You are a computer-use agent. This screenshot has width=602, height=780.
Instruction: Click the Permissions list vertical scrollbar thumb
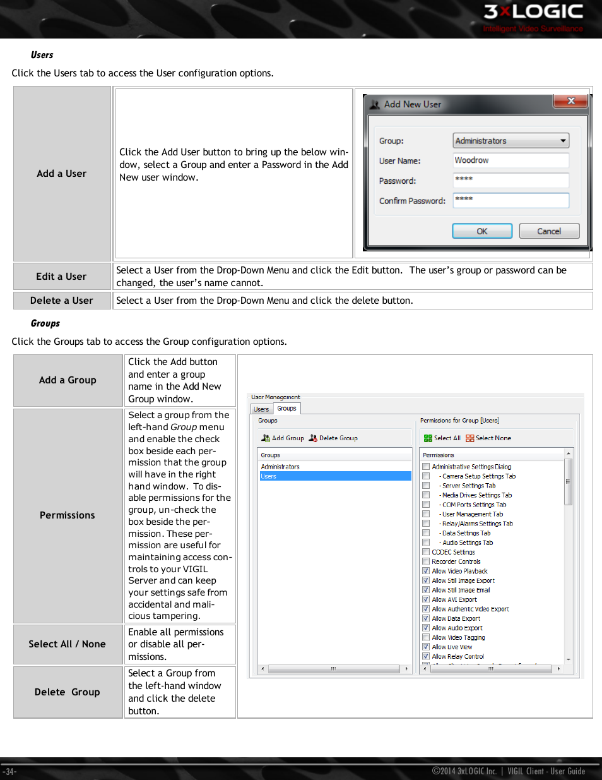click(568, 481)
